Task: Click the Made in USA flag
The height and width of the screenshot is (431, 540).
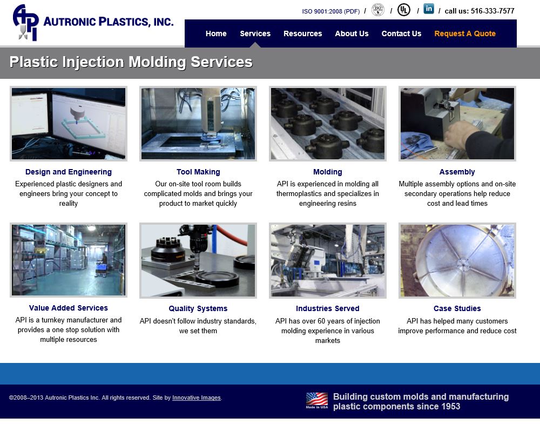Action: (x=316, y=400)
